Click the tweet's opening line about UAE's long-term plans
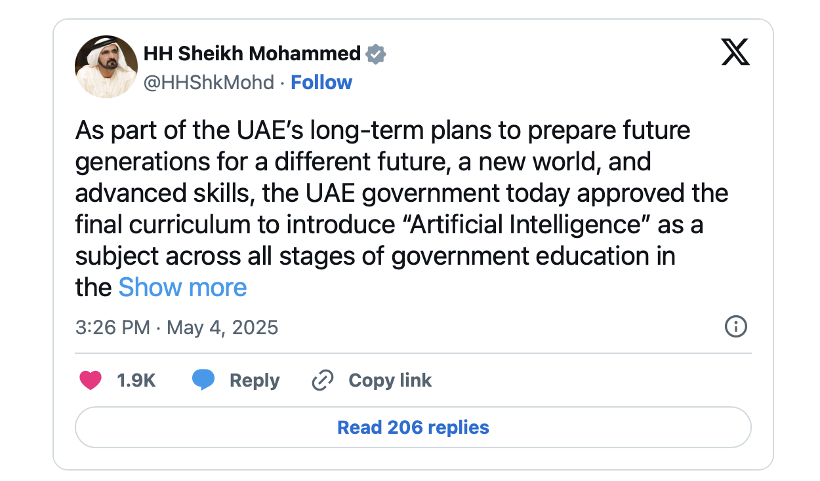This screenshot has width=820, height=481. [x=382, y=130]
